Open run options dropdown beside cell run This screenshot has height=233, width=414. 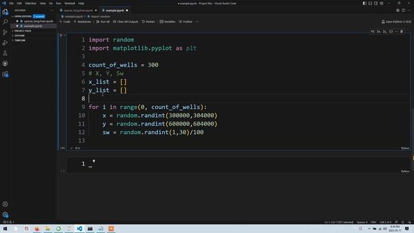(x=65, y=35)
